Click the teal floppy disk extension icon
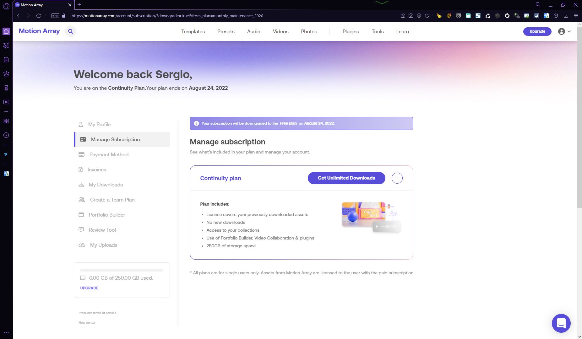This screenshot has height=339, width=582. [468, 16]
